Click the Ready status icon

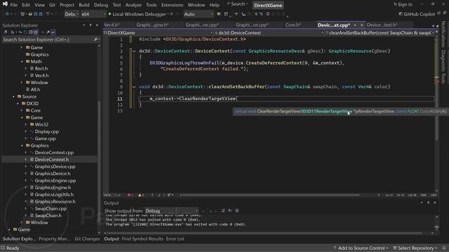3,248
